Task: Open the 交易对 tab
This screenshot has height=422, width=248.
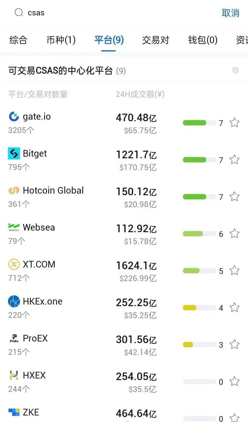Action: click(156, 40)
